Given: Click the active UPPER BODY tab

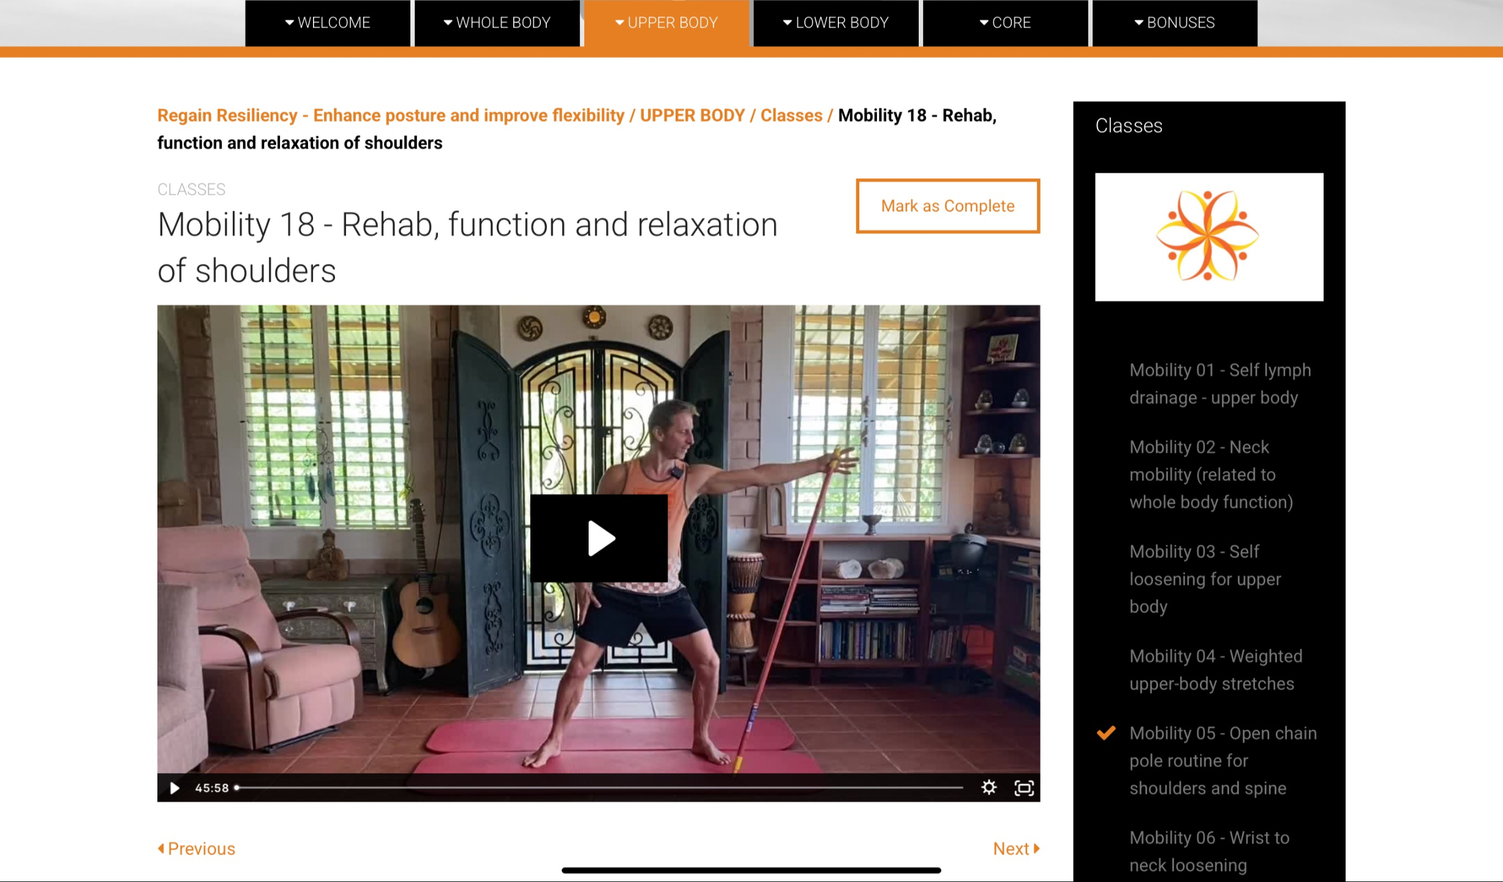Looking at the screenshot, I should pyautogui.click(x=666, y=23).
